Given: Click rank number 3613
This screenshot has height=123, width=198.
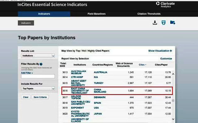Looking at the screenshot, I should pyautogui.click(x=65, y=72).
